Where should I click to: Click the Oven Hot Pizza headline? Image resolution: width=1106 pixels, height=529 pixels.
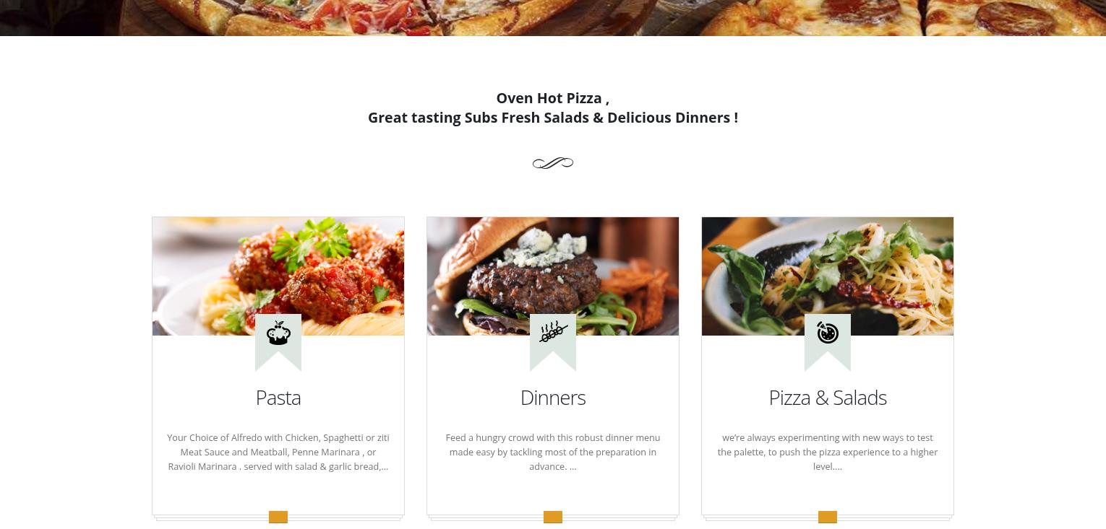click(x=553, y=98)
